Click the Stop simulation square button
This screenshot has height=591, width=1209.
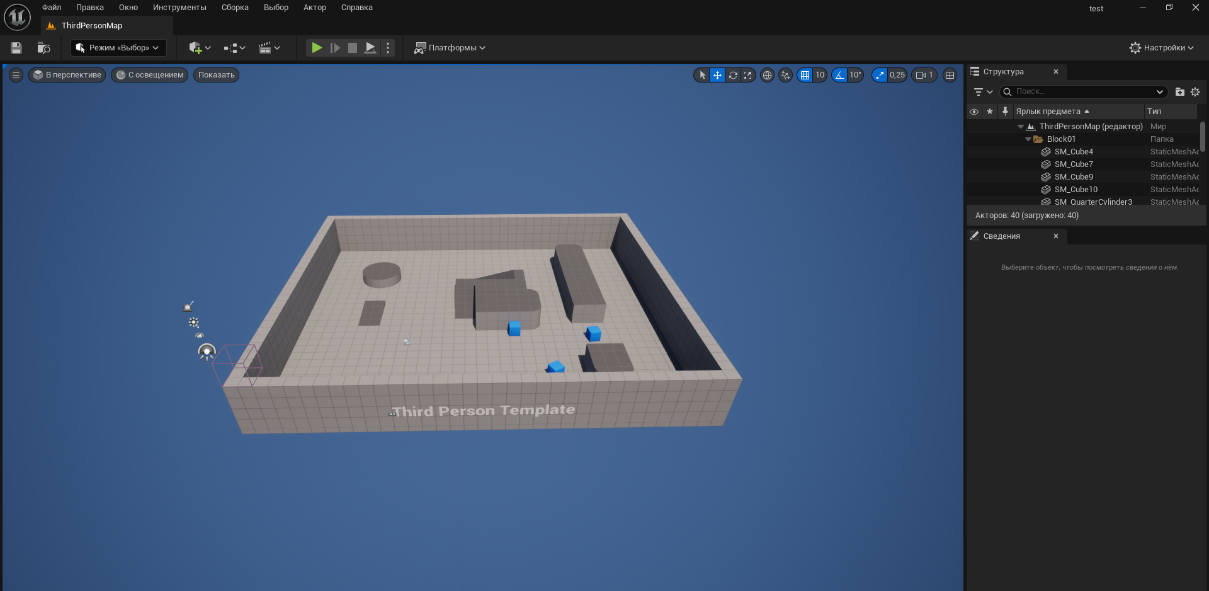pos(353,48)
